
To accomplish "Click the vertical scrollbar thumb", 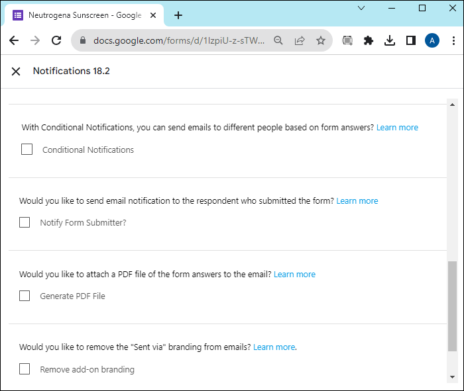I will click(453, 305).
